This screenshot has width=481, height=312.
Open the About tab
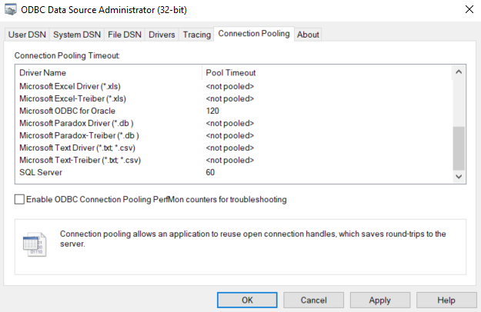pos(308,35)
